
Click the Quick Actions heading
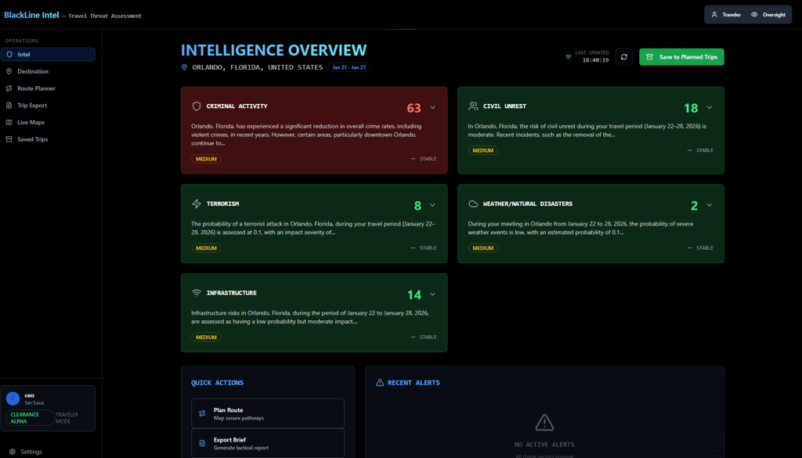tap(217, 382)
